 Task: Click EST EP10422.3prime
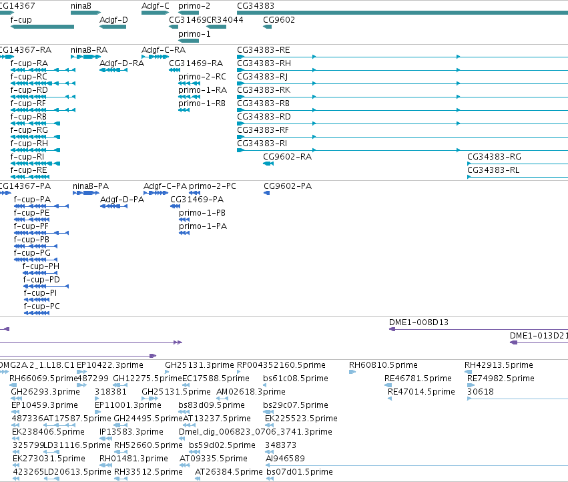(x=81, y=371)
